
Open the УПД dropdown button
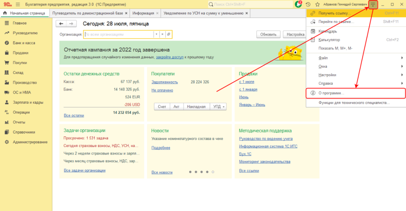[x=218, y=107]
